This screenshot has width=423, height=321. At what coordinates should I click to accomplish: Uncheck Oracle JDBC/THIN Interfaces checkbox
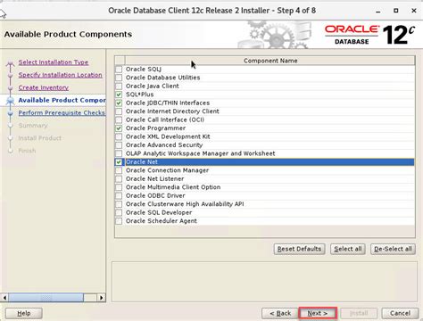click(119, 103)
